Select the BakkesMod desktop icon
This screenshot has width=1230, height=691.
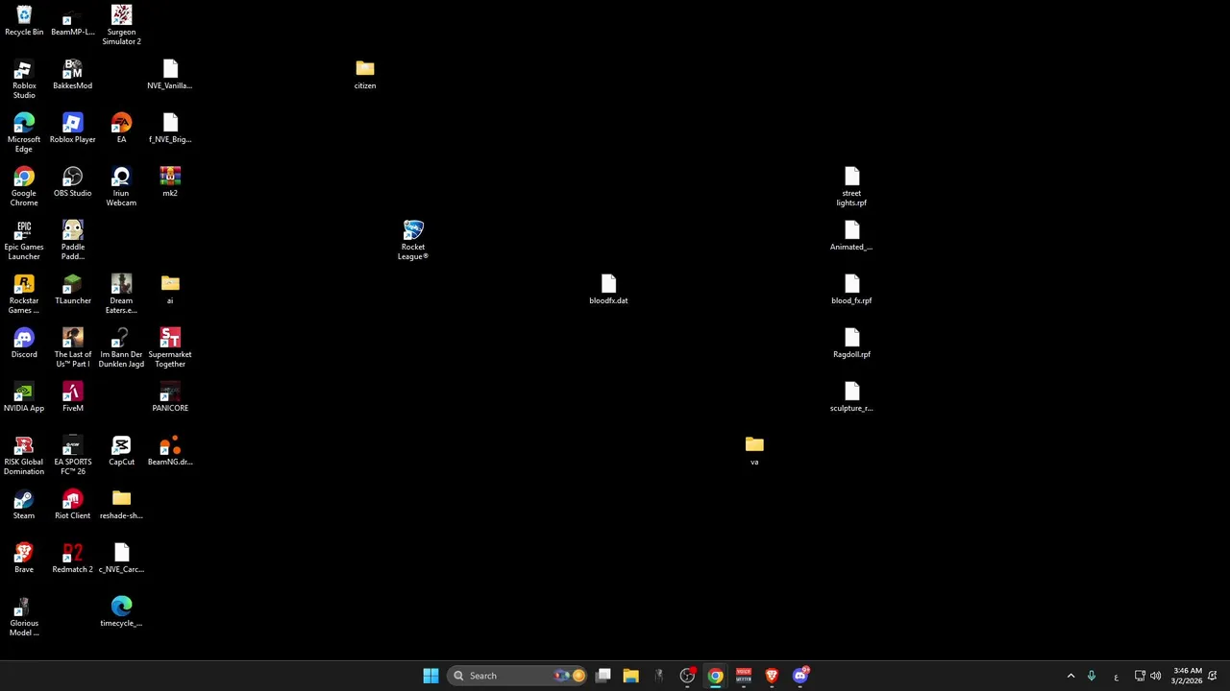coord(73,75)
